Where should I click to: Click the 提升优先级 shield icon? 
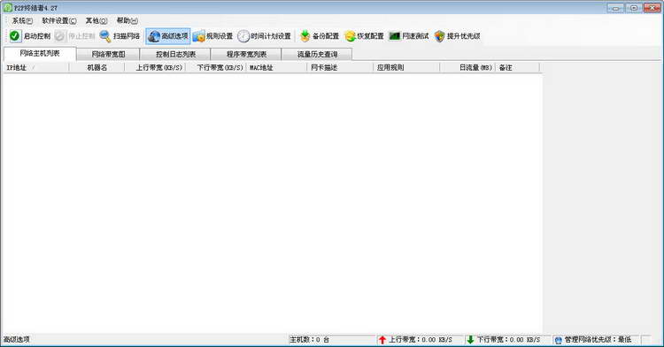(x=440, y=36)
